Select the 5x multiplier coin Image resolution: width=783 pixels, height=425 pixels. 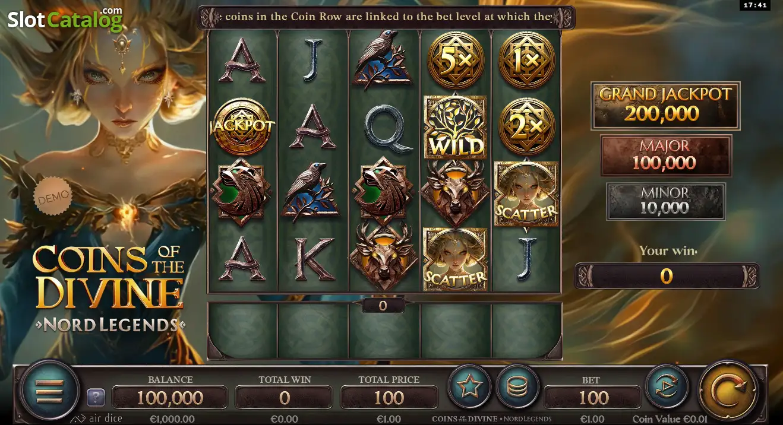[x=456, y=60]
